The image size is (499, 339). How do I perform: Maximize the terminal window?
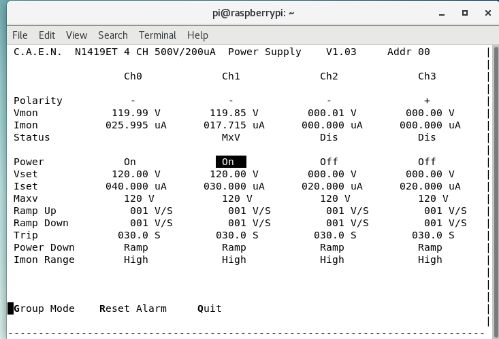(465, 13)
